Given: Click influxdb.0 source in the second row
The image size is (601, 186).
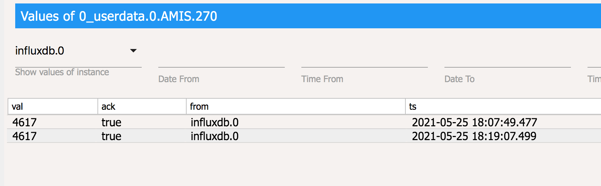Looking at the screenshot, I should pyautogui.click(x=215, y=136).
